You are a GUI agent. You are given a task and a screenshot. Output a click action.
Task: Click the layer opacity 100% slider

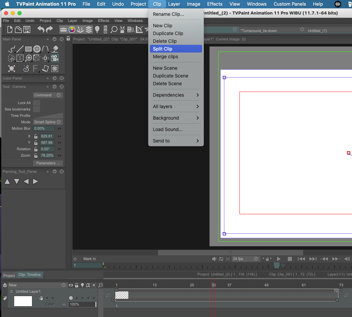83,305
